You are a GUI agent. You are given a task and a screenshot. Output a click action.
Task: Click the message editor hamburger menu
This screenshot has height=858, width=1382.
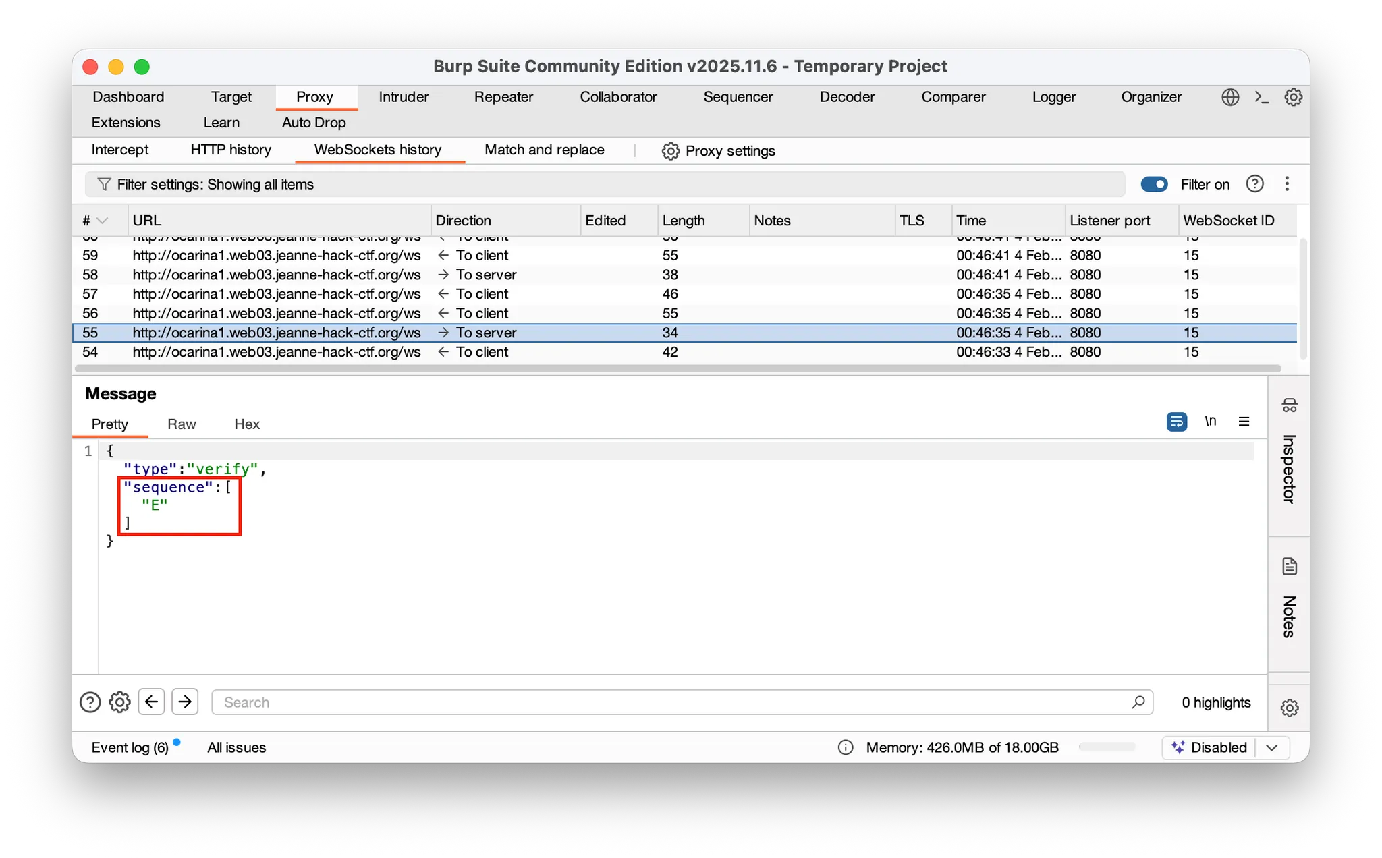pos(1244,422)
